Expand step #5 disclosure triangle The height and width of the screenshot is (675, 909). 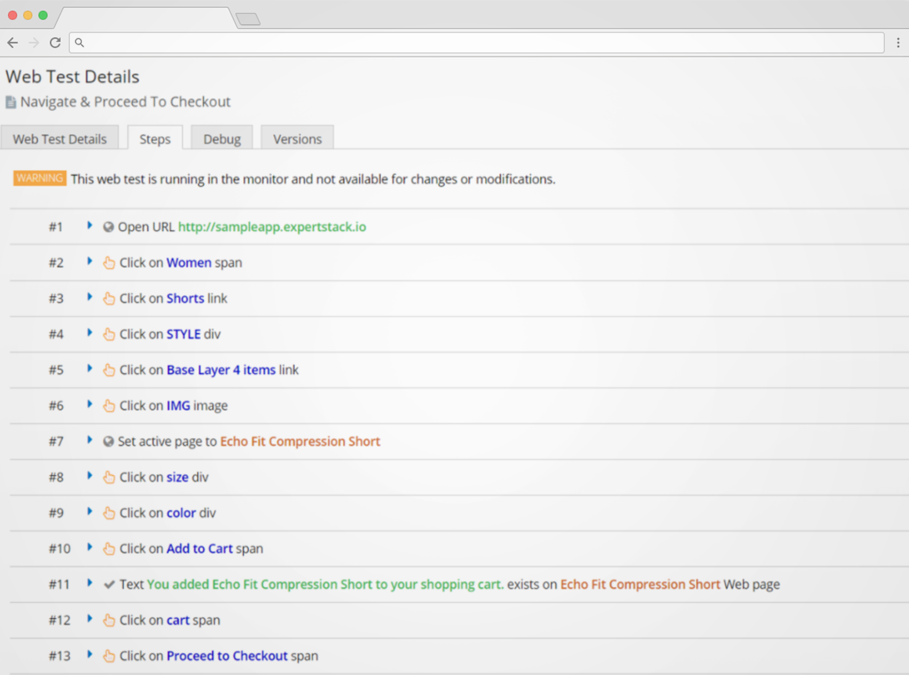[x=89, y=368]
